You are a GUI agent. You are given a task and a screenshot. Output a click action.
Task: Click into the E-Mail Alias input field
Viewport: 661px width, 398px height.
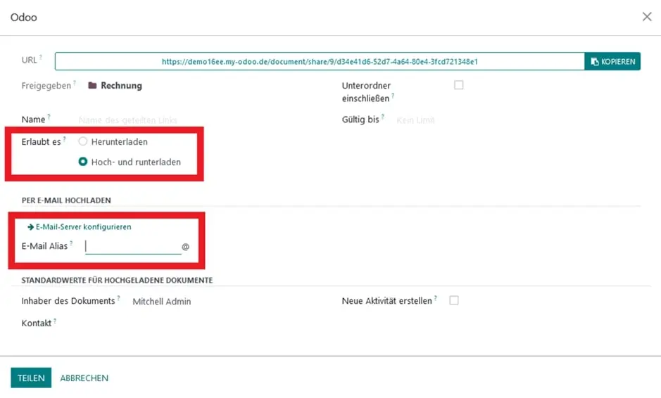point(132,246)
